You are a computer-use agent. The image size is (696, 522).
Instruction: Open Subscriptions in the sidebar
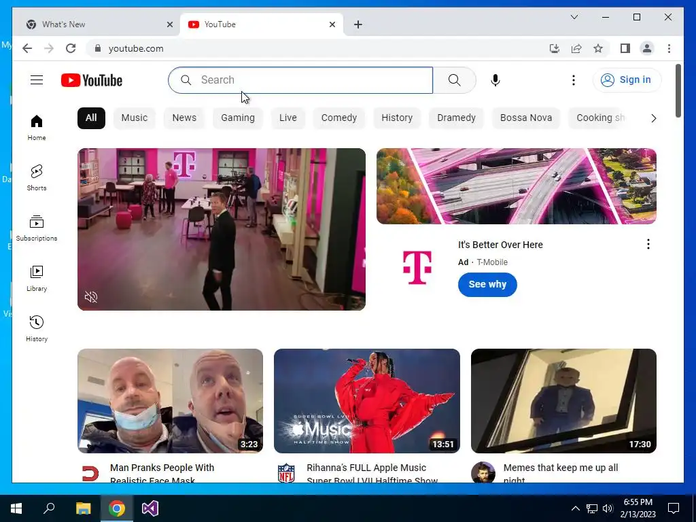37,228
